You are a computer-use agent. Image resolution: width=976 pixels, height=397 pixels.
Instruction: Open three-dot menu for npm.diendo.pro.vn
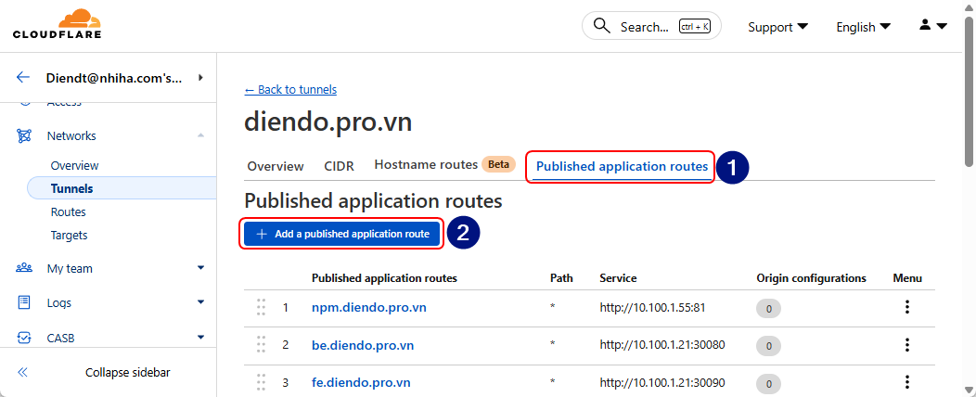pos(906,307)
